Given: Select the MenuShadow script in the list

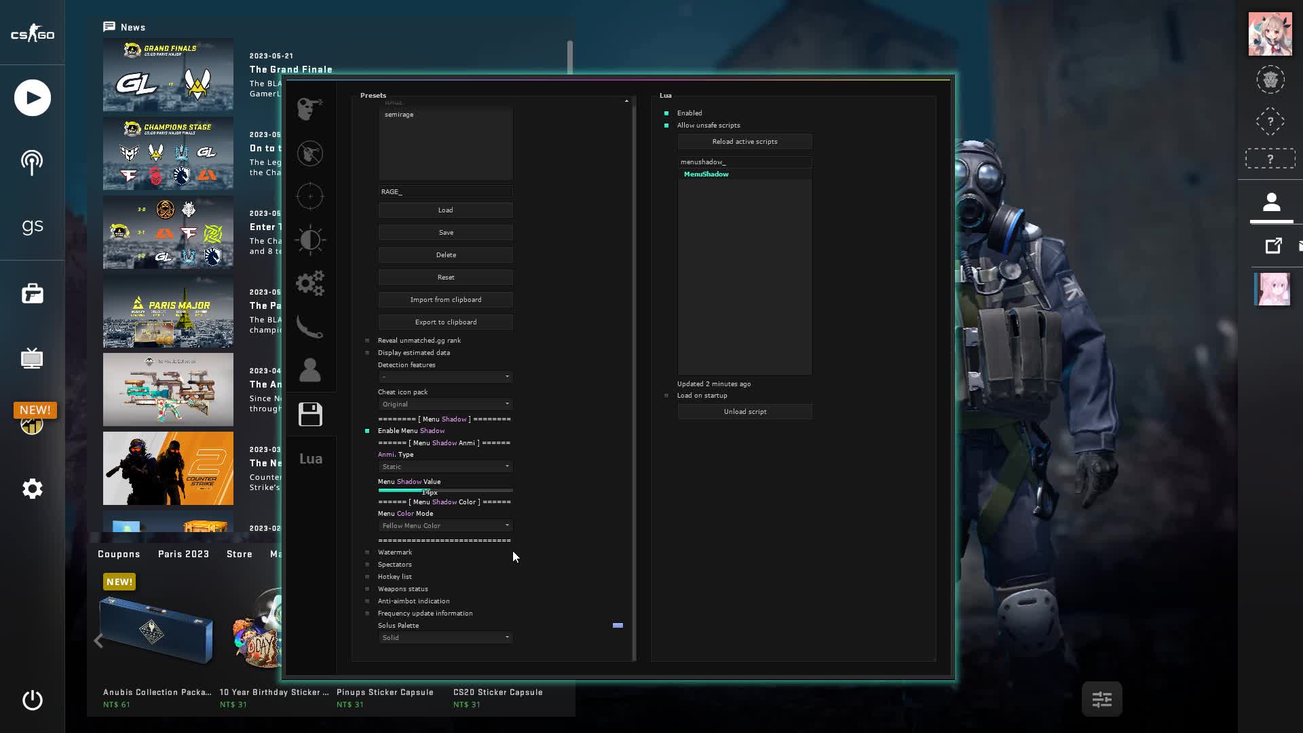Looking at the screenshot, I should [706, 174].
